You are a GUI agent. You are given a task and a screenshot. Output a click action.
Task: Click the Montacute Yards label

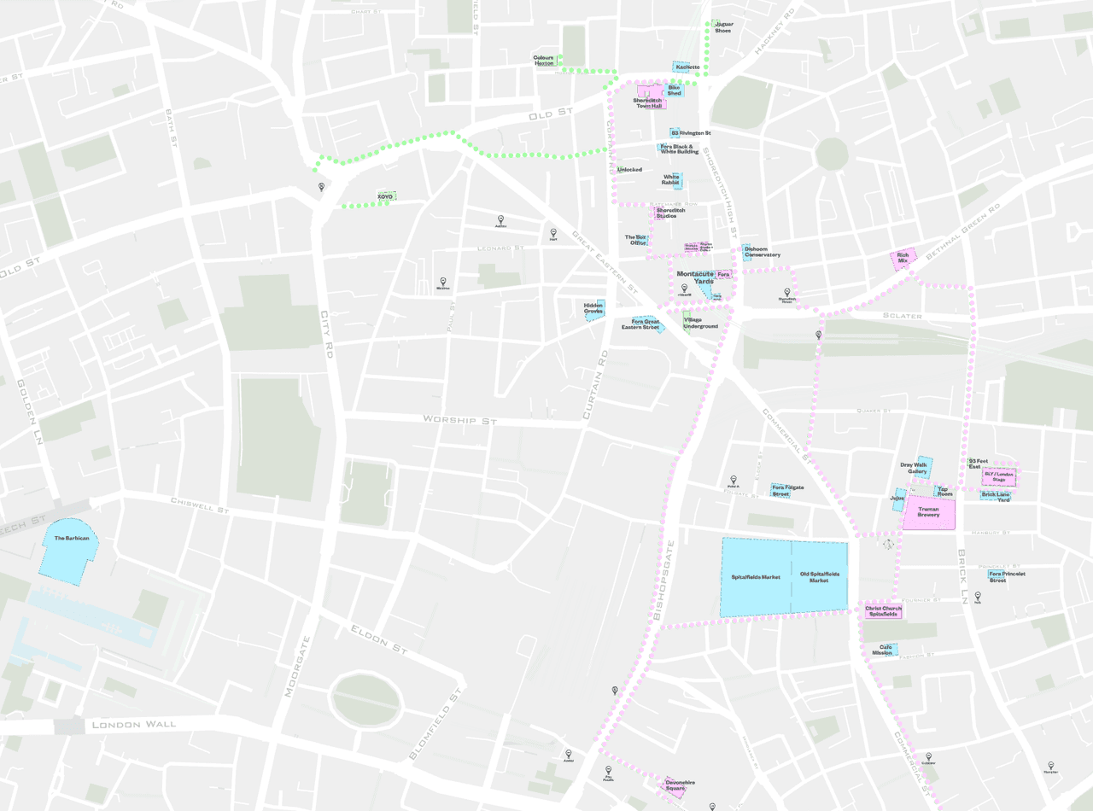point(695,277)
